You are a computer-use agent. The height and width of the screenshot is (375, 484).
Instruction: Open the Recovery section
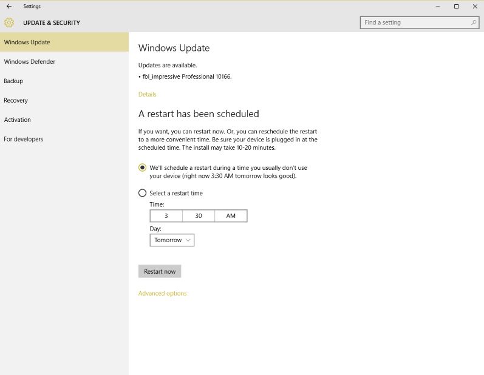click(64, 100)
